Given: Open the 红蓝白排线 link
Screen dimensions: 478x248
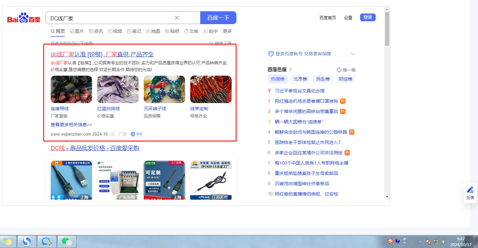Looking at the screenshot, I should click(x=109, y=109).
